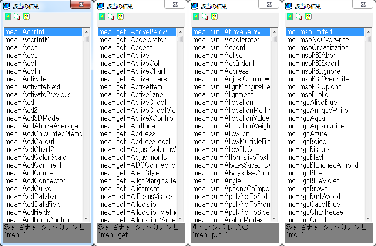376x246 pixels.
Task: Pick mea-put-AllowEdit row
Action: tap(231, 134)
